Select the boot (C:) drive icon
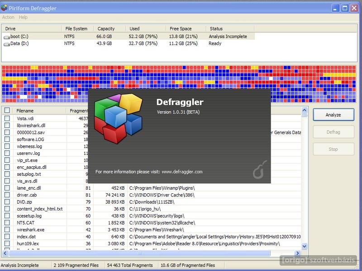The width and height of the screenshot is (362, 271). 6,37
